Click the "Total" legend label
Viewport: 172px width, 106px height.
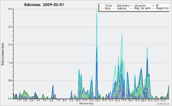108,5
